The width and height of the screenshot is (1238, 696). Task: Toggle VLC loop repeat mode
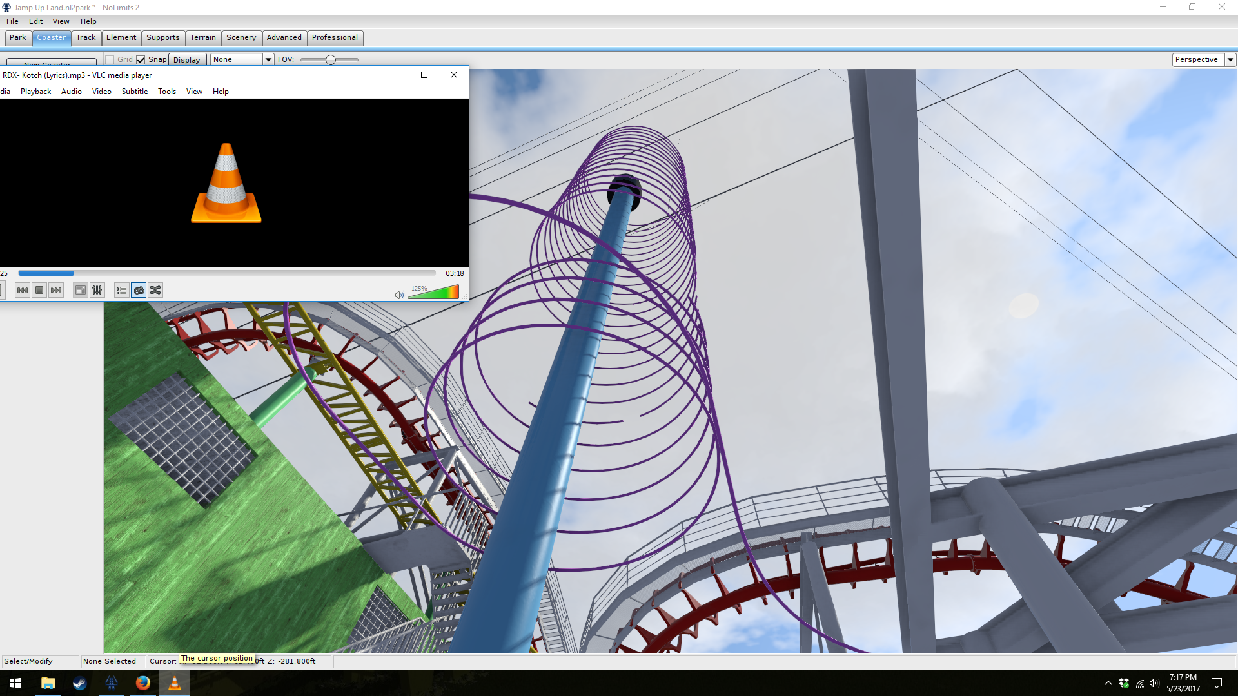(139, 291)
